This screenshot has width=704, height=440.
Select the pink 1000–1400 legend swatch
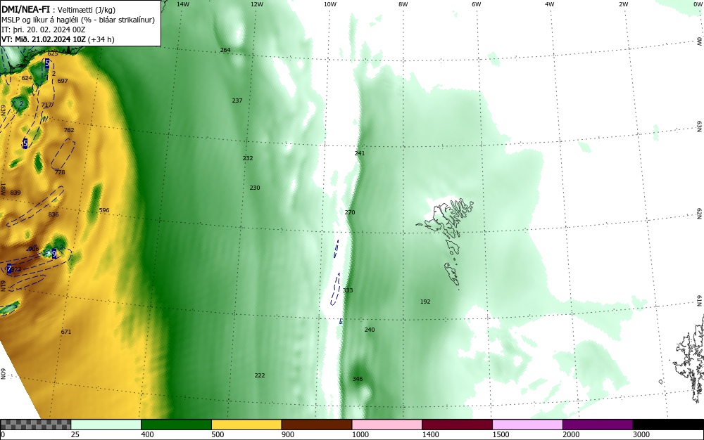(386, 425)
